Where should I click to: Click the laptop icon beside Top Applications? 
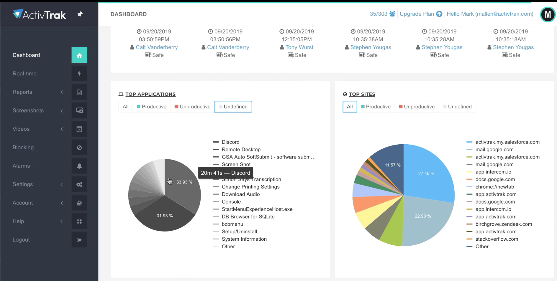[x=121, y=94]
